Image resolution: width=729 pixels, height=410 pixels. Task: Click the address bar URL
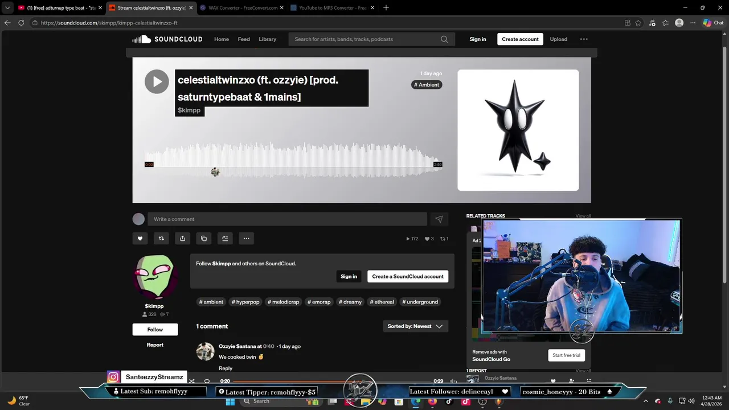pyautogui.click(x=109, y=23)
